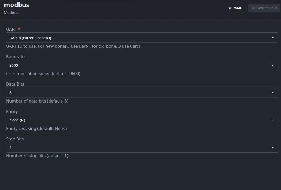Open the Stop Bits dropdown

pyautogui.click(x=142, y=147)
